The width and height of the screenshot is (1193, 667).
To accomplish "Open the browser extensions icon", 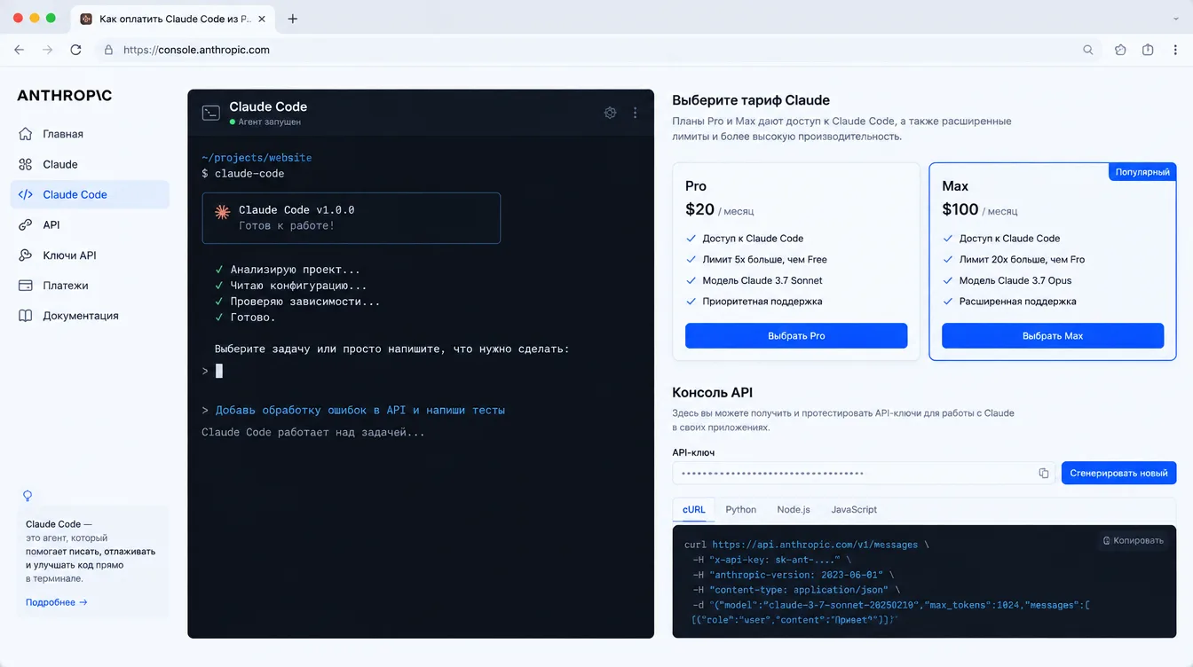I will point(1120,50).
